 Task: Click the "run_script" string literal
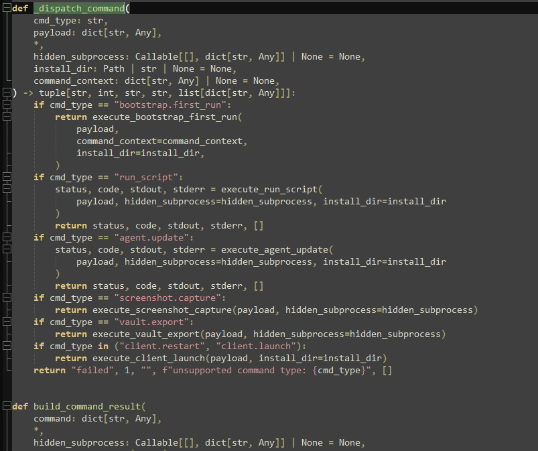click(146, 177)
